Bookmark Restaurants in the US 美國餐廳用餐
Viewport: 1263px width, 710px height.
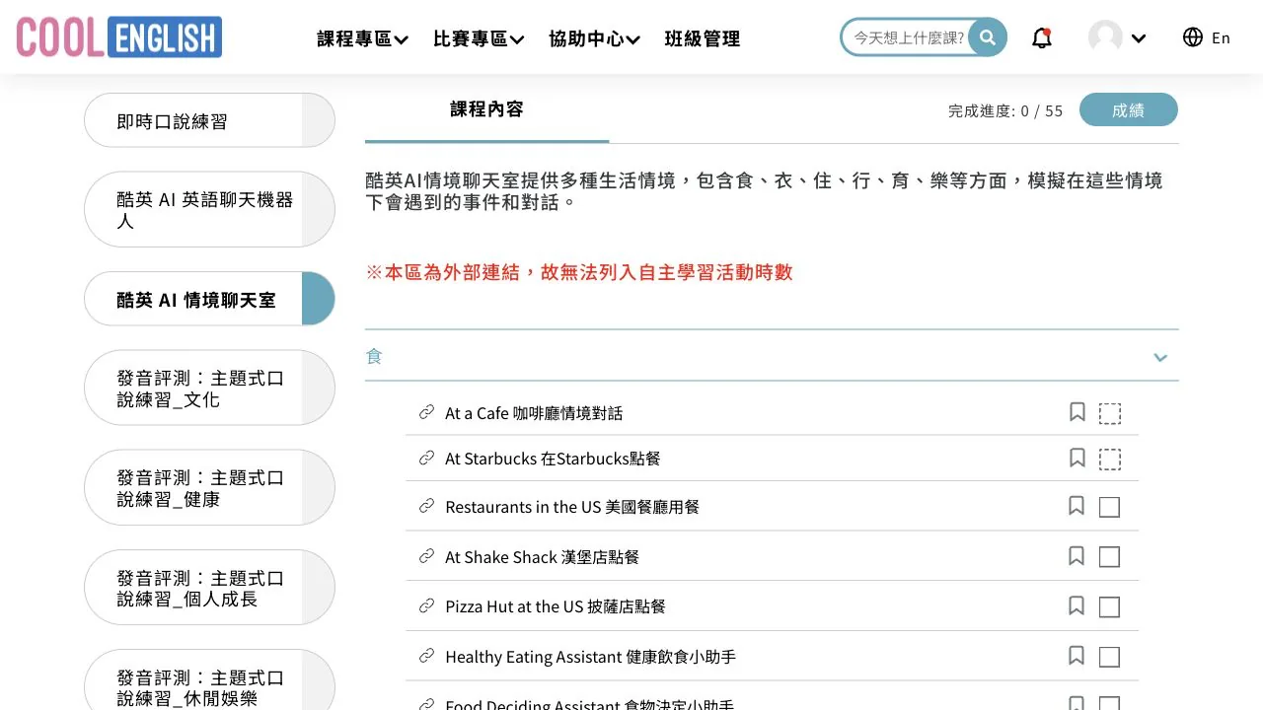(1077, 506)
